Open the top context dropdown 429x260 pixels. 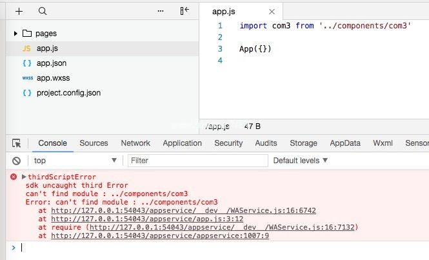click(74, 161)
